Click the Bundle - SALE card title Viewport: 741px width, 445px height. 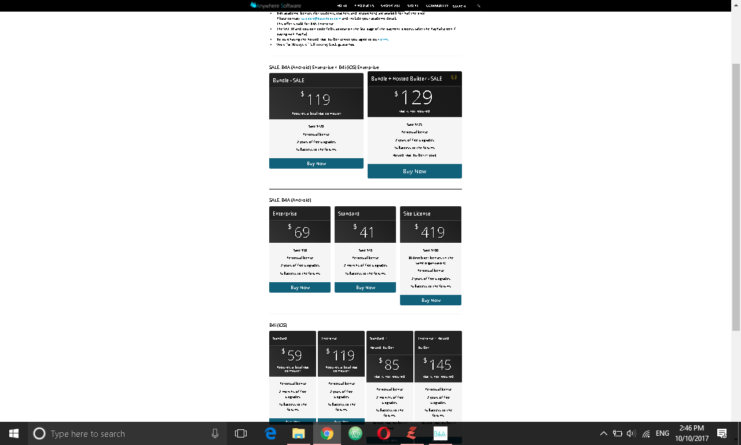(x=288, y=80)
